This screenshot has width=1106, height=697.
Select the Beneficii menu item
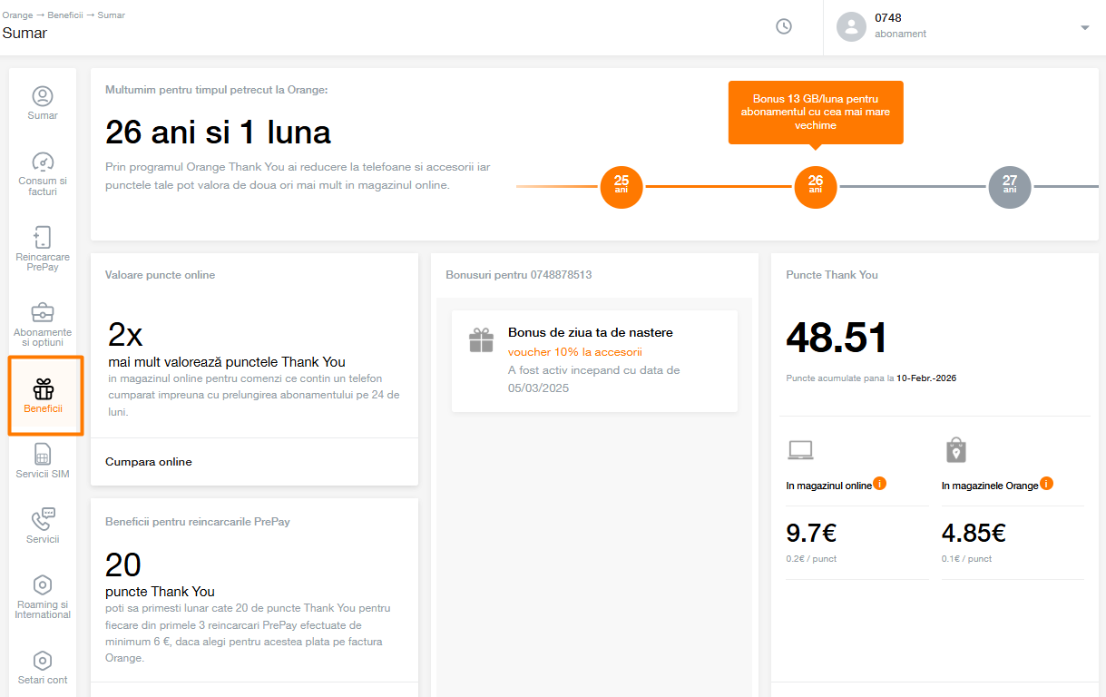point(45,396)
